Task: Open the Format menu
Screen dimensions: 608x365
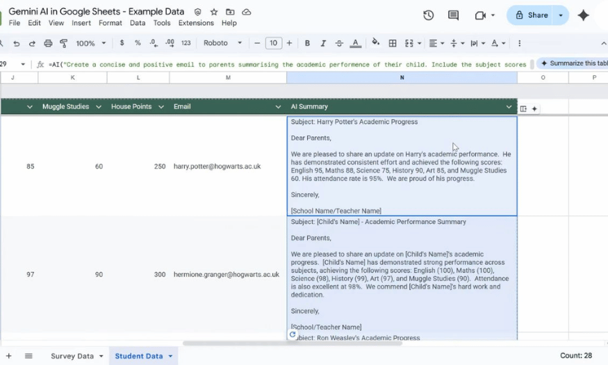Action: (x=110, y=23)
